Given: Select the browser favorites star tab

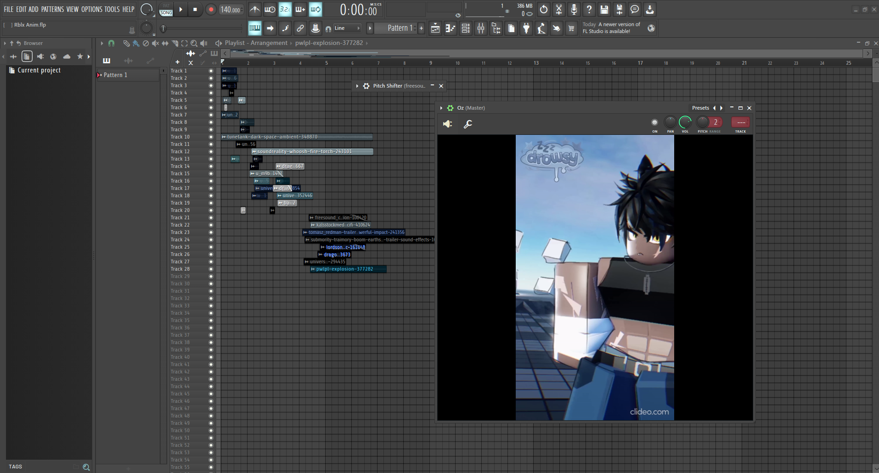Looking at the screenshot, I should [80, 56].
